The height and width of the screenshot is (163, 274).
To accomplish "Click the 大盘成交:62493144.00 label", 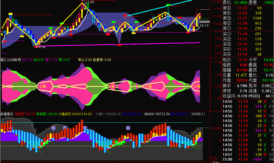I will [x=75, y=114].
